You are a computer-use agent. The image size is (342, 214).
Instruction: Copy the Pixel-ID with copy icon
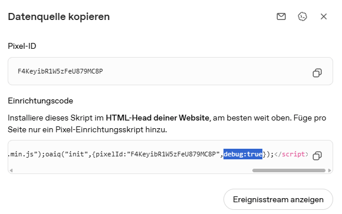(x=317, y=73)
